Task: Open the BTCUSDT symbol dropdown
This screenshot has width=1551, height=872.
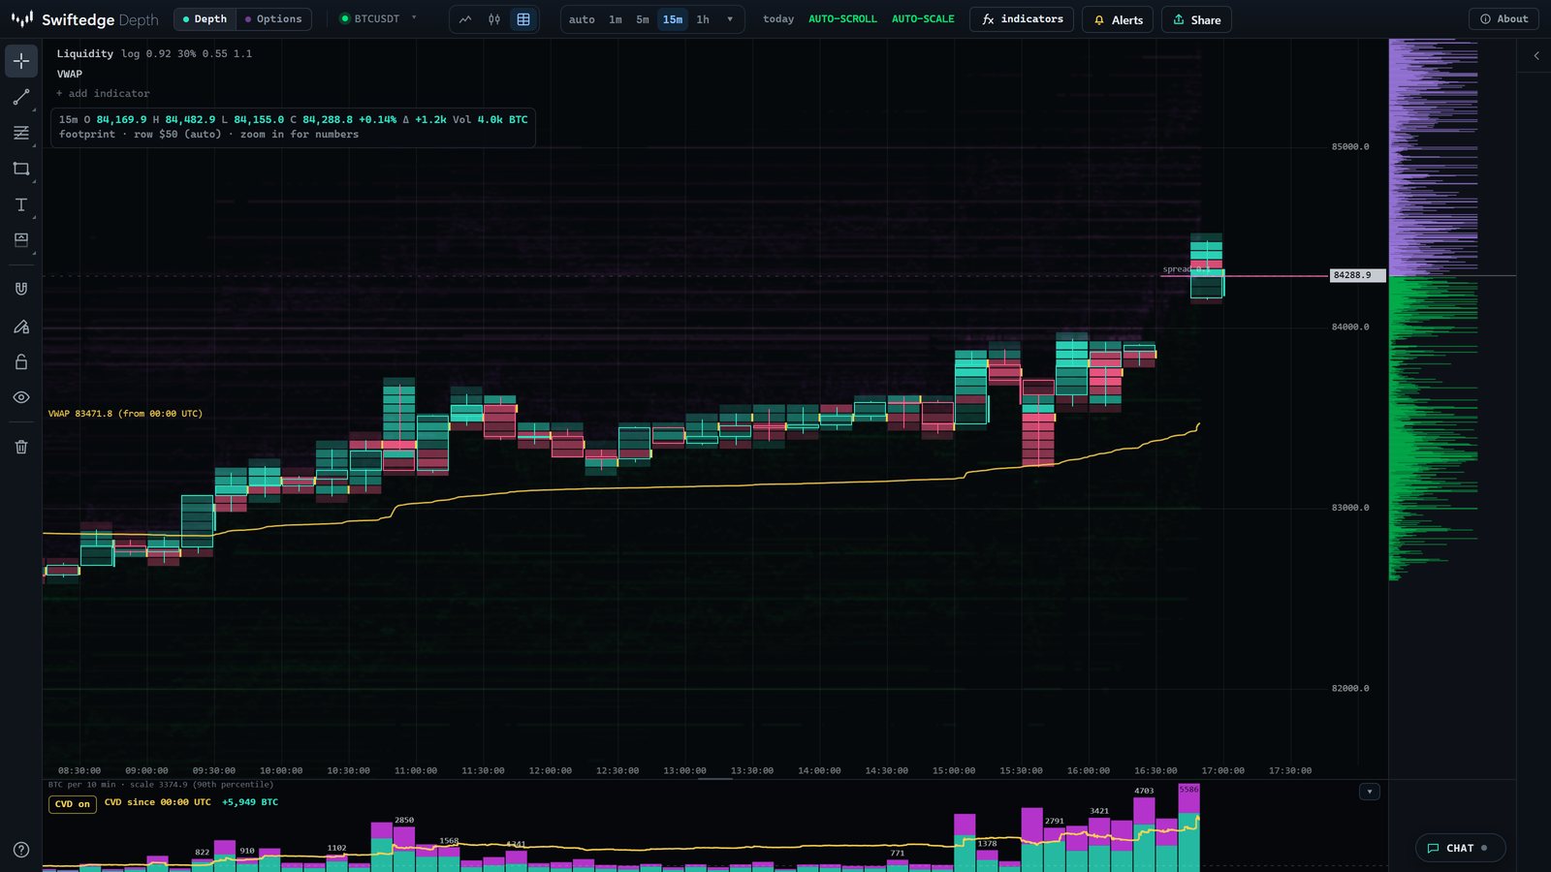Action: pyautogui.click(x=378, y=19)
